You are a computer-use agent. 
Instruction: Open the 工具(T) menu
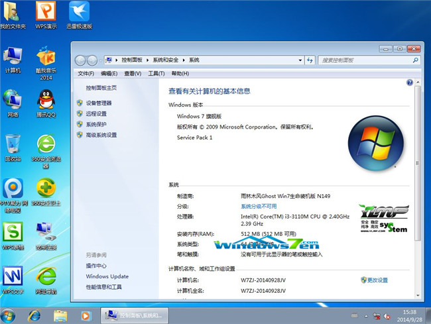click(x=156, y=74)
